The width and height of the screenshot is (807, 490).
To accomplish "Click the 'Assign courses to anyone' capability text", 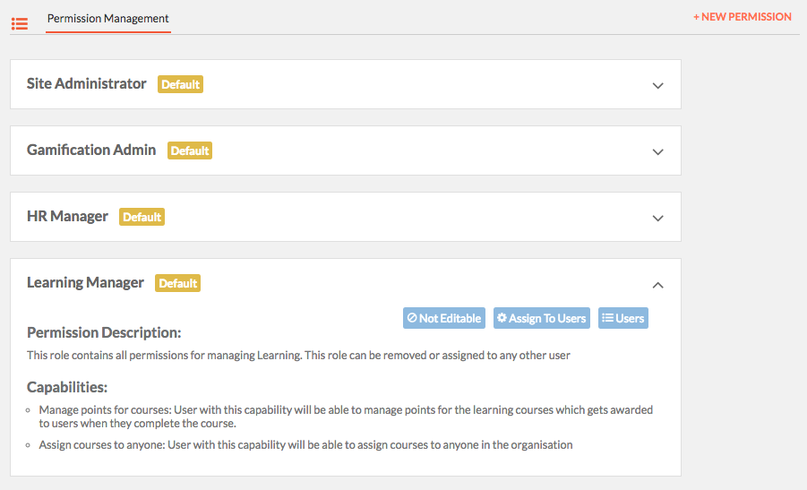I will pyautogui.click(x=305, y=444).
